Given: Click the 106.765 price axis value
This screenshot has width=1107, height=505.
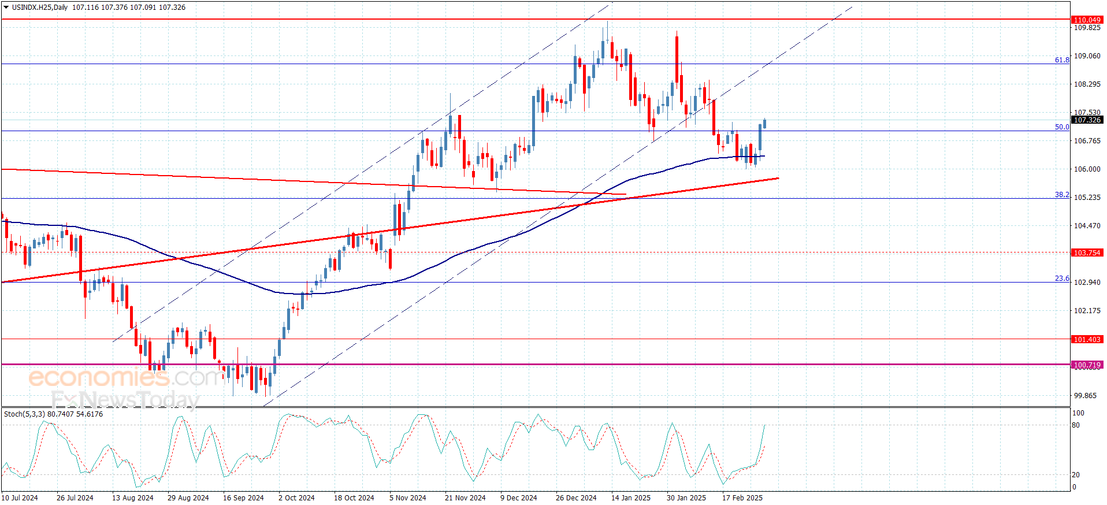Looking at the screenshot, I should (1087, 141).
